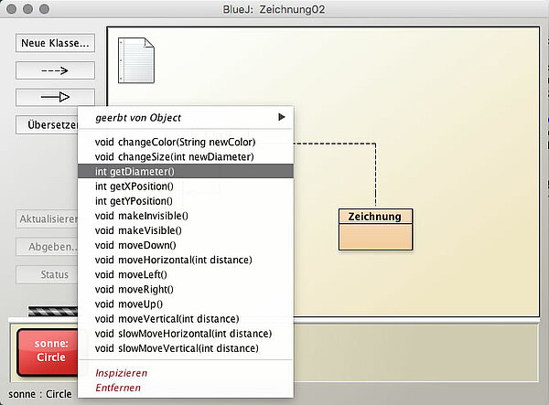Open the project README document icon
Viewport: 549px width, 405px height.
click(135, 57)
